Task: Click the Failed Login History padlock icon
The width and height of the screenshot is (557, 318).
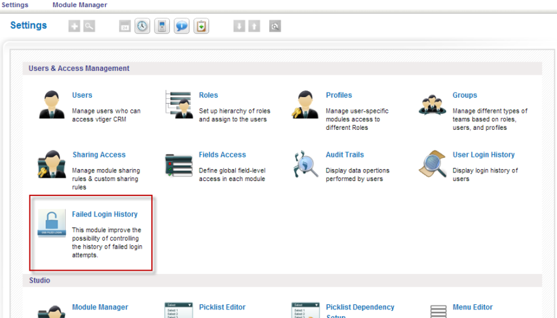Action: [52, 223]
